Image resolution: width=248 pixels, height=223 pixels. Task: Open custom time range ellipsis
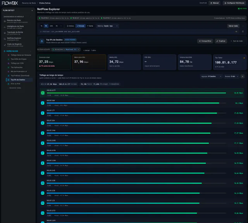tap(61, 26)
